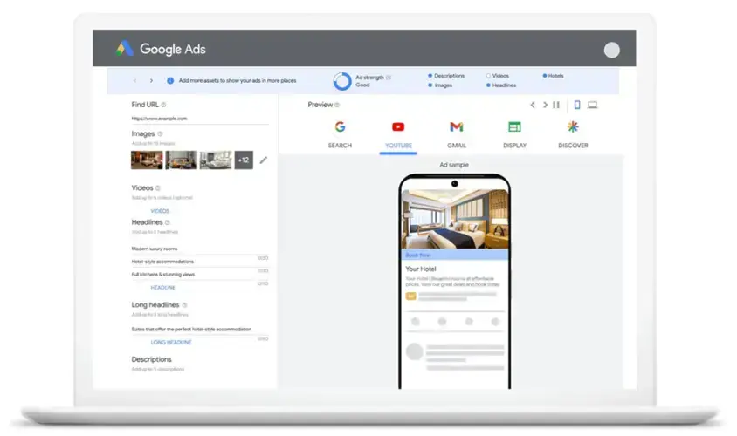Open help icon beside Ad strength
This screenshot has height=436, width=737.
point(389,77)
